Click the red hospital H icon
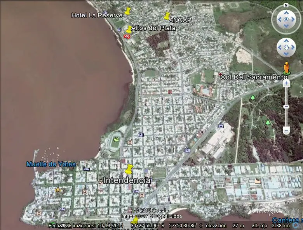Screen dimensions: 303x230 [x=170, y=92]
